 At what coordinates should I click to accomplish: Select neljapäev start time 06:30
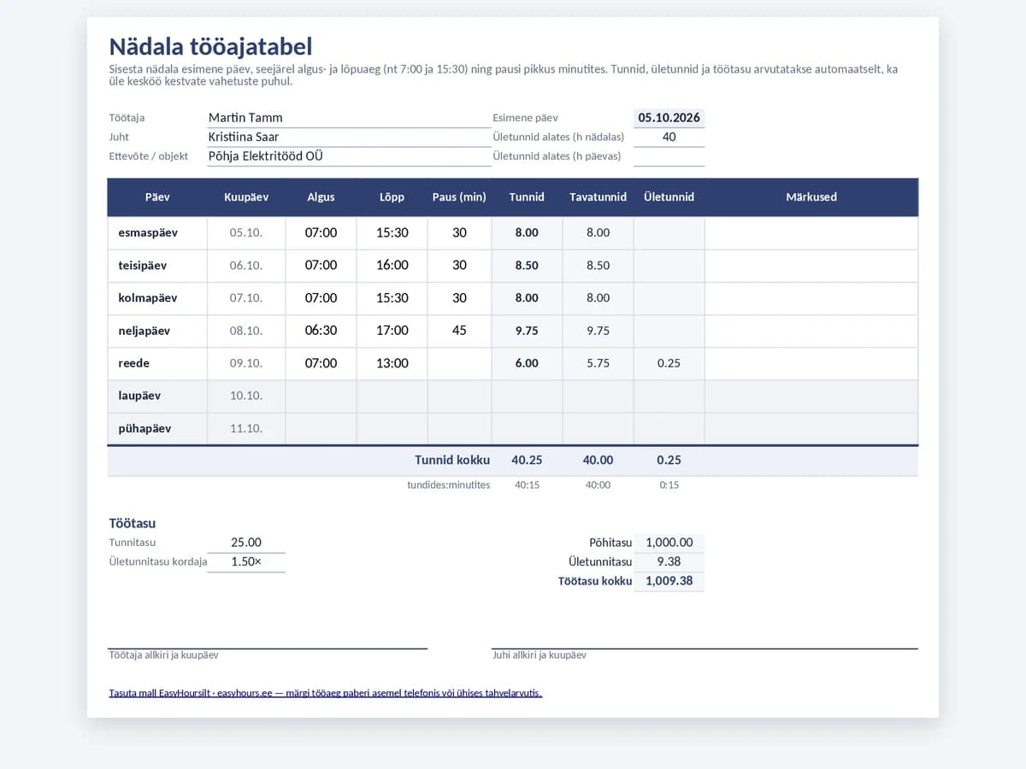tap(321, 331)
